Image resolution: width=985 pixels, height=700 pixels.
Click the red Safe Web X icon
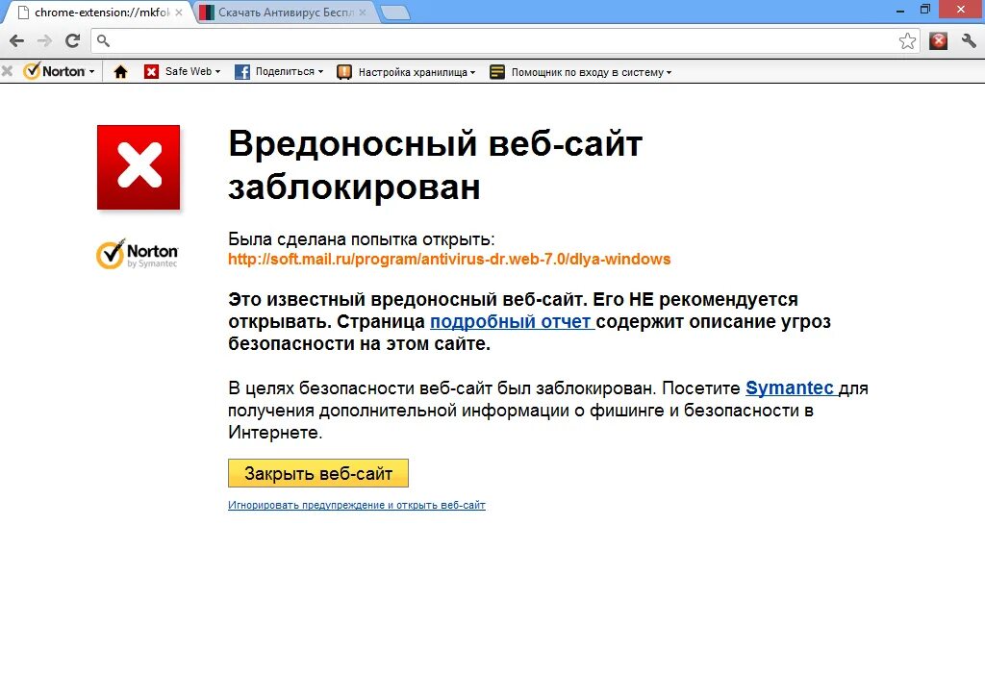coord(151,71)
